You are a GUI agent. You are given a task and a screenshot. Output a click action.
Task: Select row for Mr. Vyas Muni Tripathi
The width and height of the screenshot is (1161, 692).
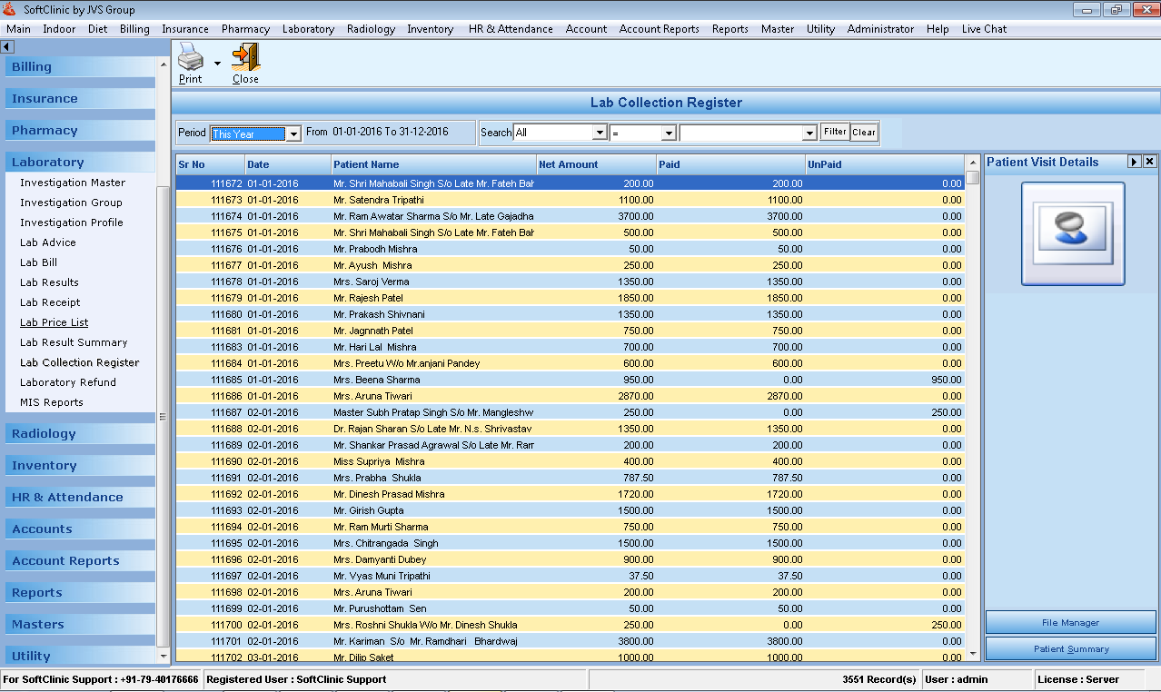point(570,576)
